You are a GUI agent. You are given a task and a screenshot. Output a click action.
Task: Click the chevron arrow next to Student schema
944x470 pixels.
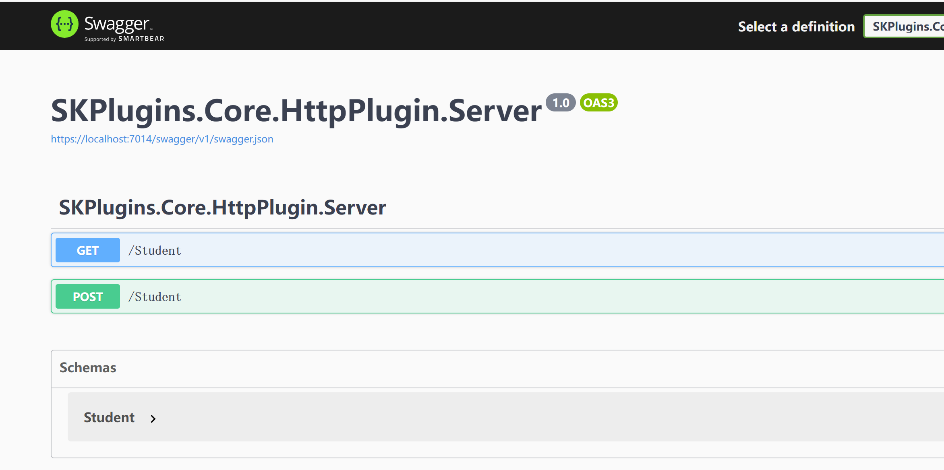coord(153,419)
